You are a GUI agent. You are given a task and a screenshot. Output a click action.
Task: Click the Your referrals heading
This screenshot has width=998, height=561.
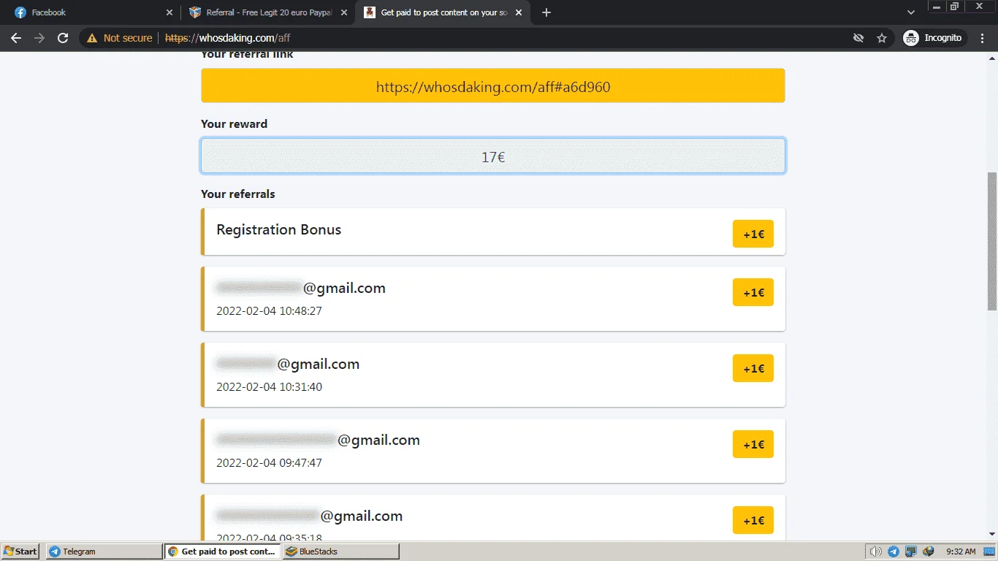238,194
